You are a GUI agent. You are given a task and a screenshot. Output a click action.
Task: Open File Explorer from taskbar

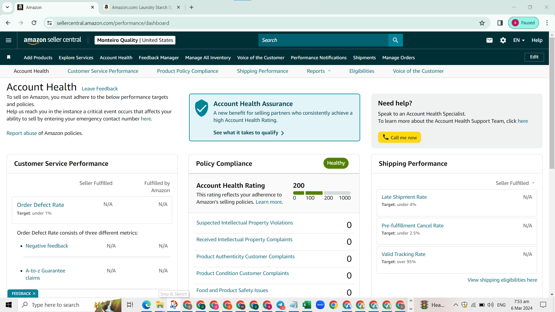pyautogui.click(x=160, y=305)
